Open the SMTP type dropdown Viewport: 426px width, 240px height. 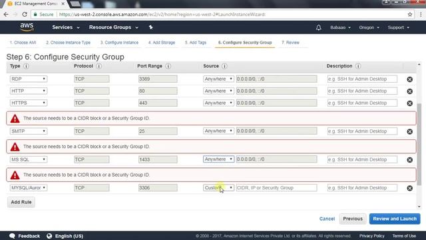28,131
